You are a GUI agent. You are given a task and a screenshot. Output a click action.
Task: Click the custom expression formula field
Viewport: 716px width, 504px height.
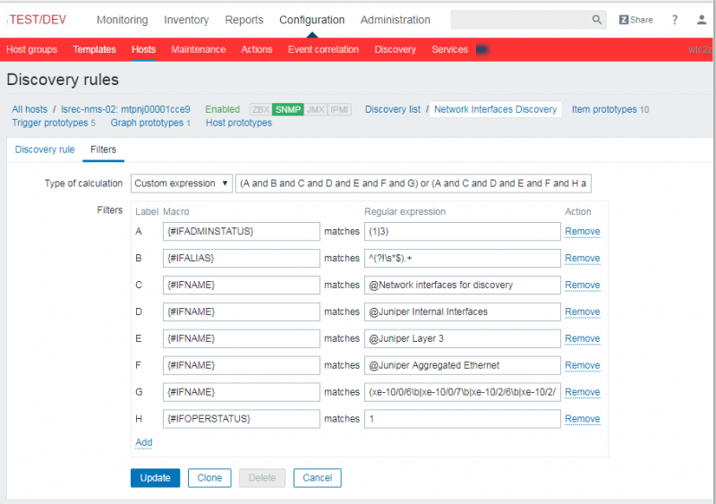pos(413,184)
